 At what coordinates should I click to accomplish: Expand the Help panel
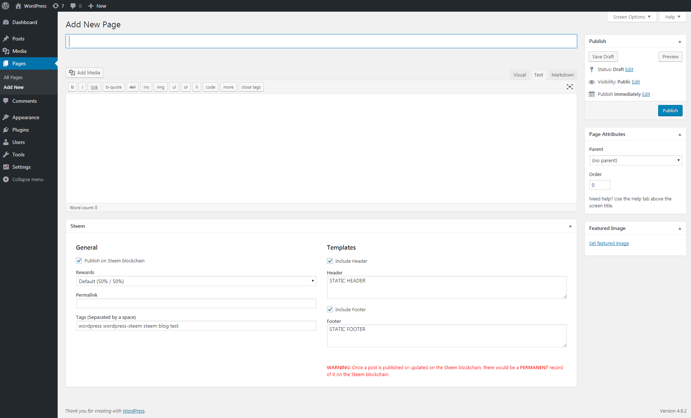click(x=673, y=17)
